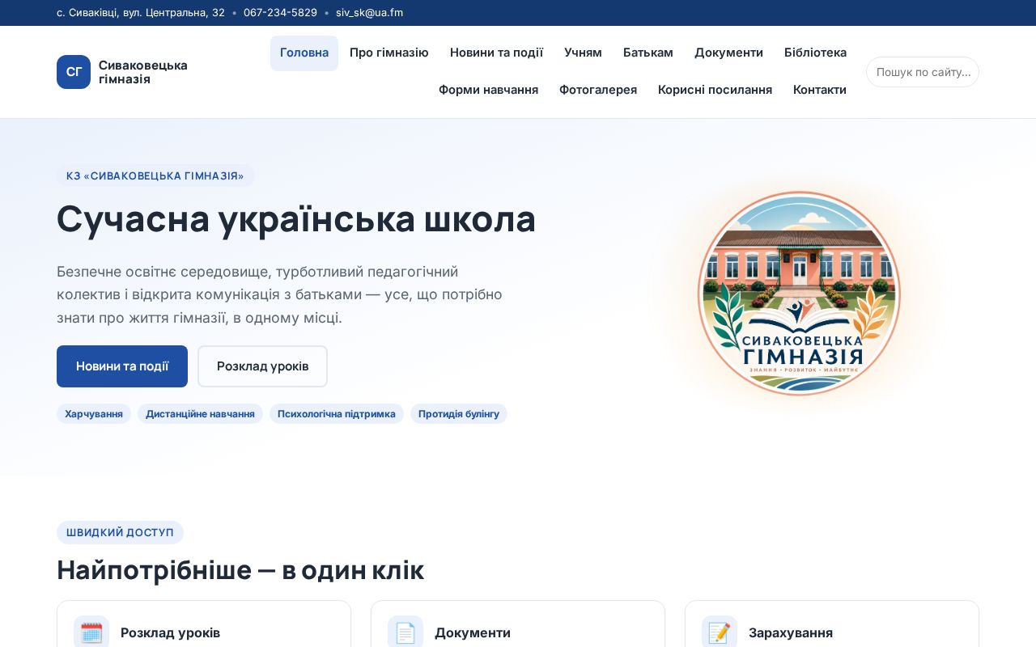Click the СГ logo badge icon

click(74, 72)
